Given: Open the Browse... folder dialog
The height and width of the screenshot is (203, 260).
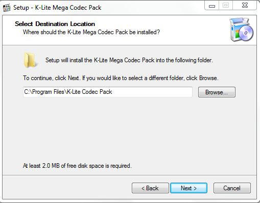Looking at the screenshot, I should point(217,92).
